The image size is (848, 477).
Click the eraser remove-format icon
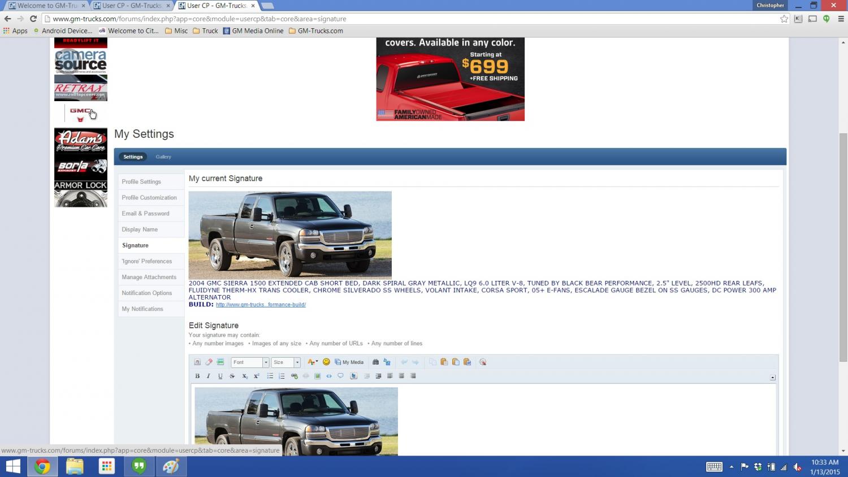(209, 362)
